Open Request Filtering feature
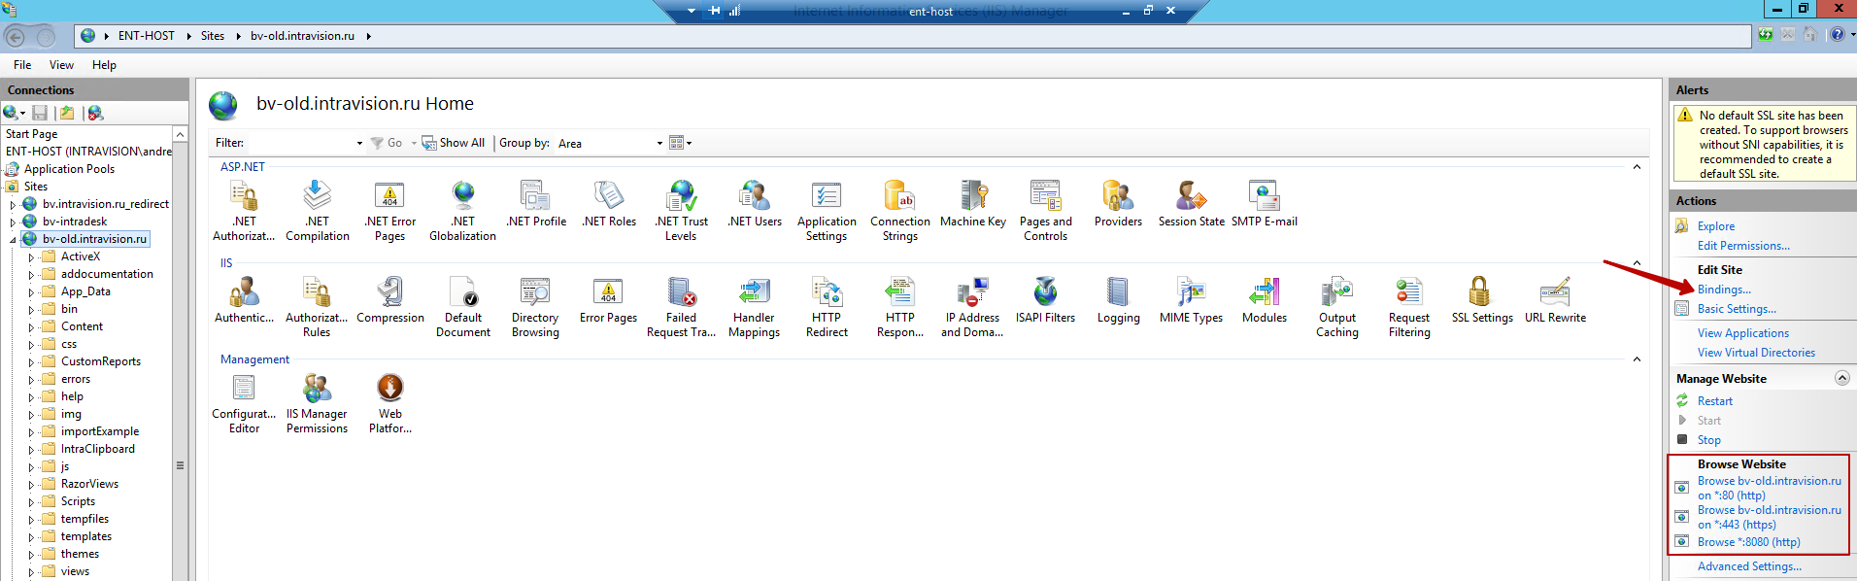Viewport: 1857px width, 581px height. (x=1409, y=306)
